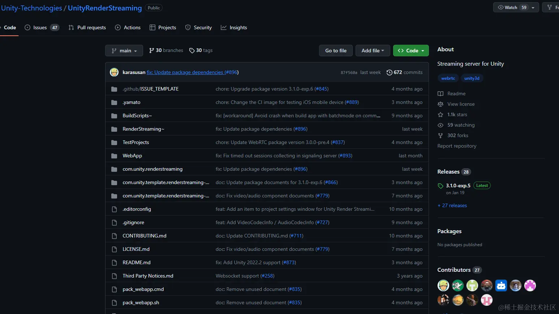Click the file icon beside .editorconfig
Viewport: 559px width, 314px height.
click(114, 209)
